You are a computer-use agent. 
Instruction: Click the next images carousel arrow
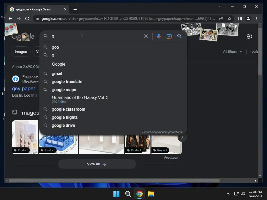[182, 137]
